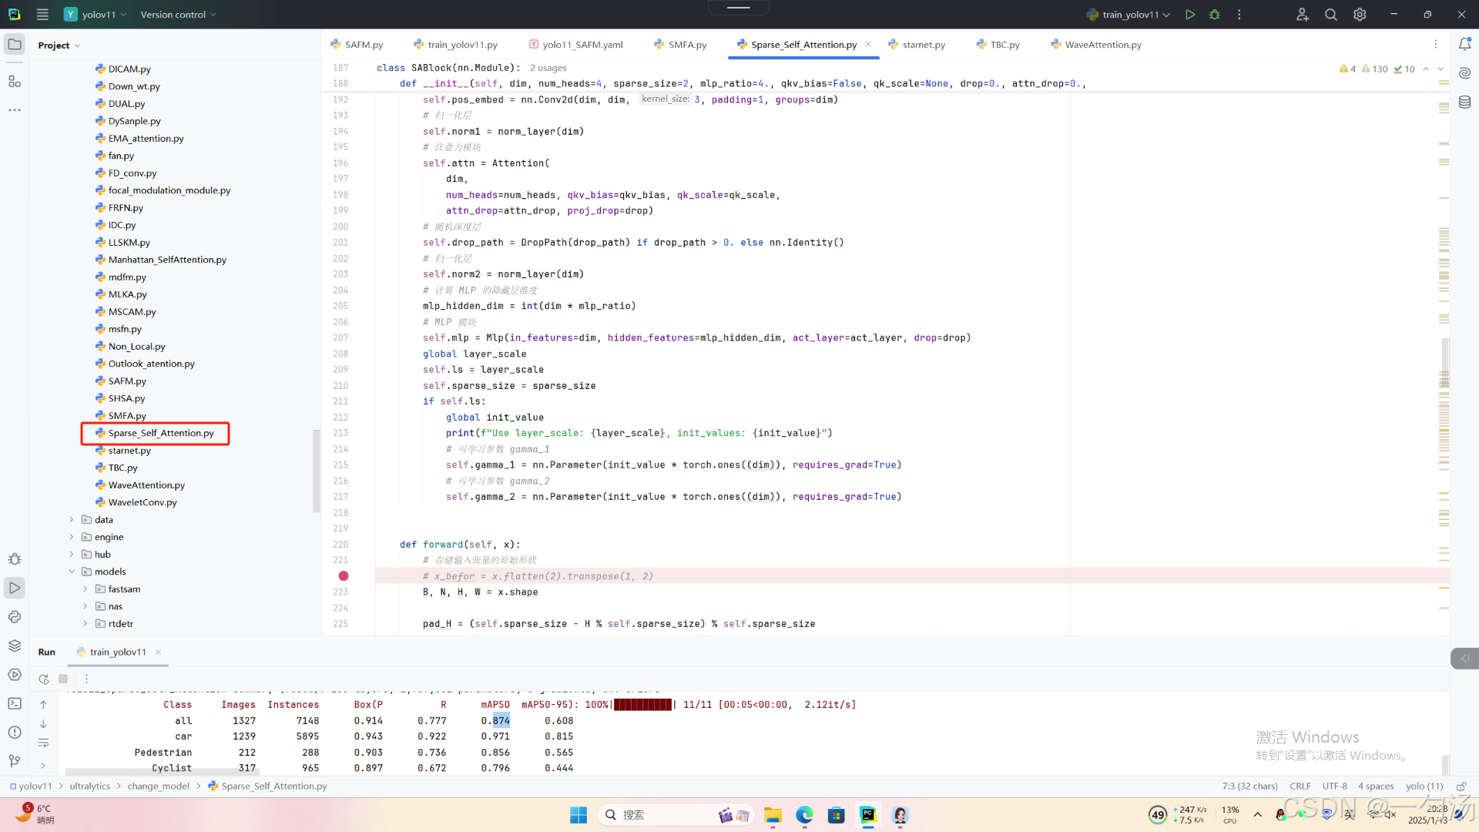Viewport: 1479px width, 832px height.
Task: Expand the data folder in Project tree
Action: [x=72, y=520]
